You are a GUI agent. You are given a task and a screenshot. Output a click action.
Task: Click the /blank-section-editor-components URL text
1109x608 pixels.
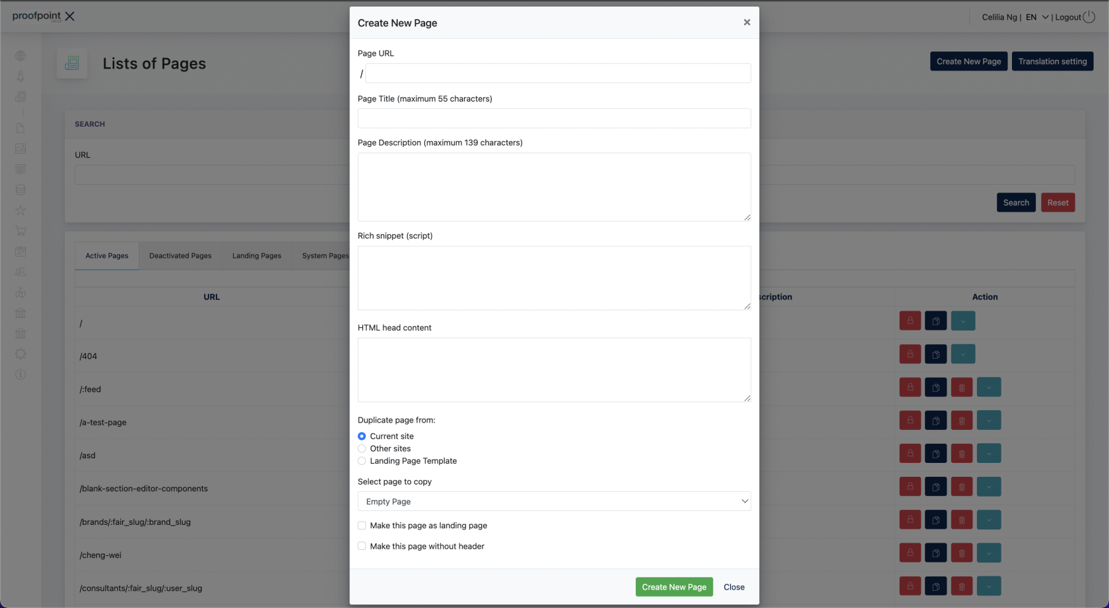144,489
